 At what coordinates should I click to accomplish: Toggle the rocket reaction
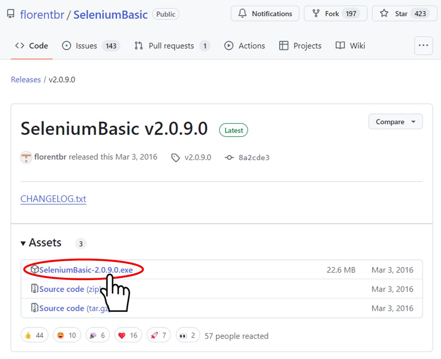click(x=158, y=335)
